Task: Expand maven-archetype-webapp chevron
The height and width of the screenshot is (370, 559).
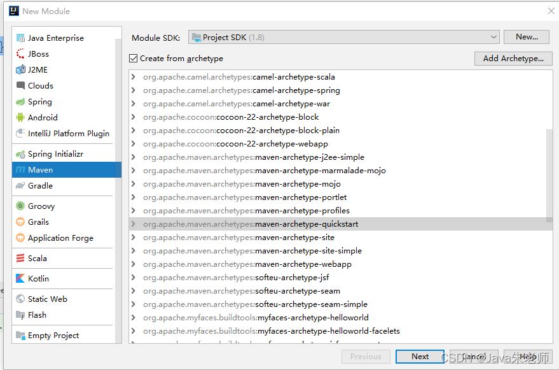Action: coord(134,264)
